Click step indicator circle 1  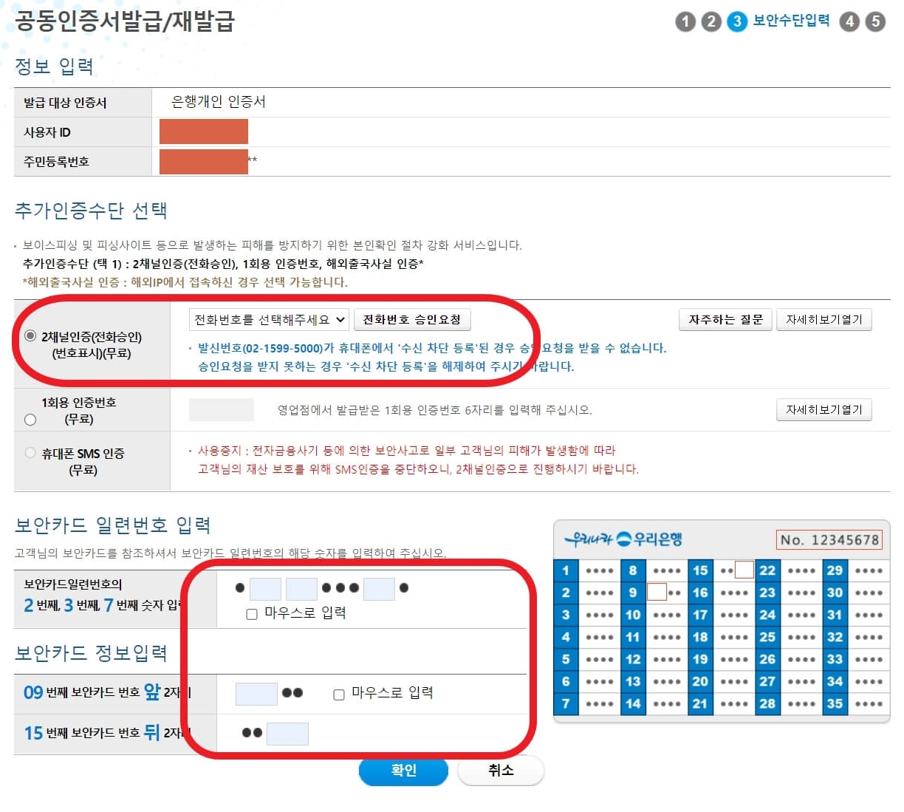coord(685,22)
